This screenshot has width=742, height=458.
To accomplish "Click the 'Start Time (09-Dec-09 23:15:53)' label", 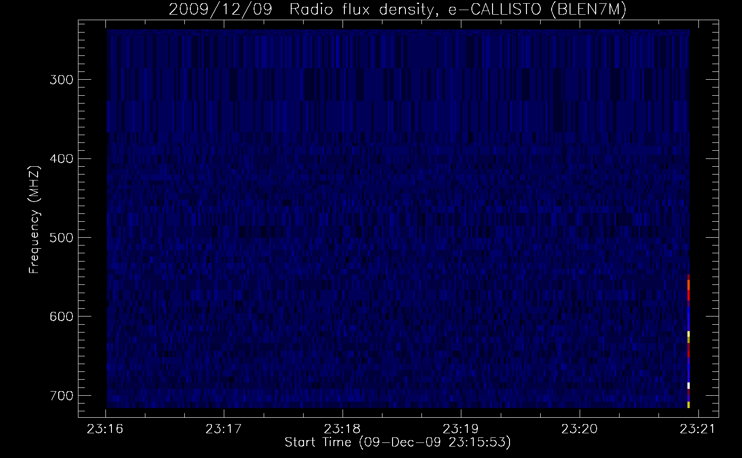I will (x=398, y=442).
